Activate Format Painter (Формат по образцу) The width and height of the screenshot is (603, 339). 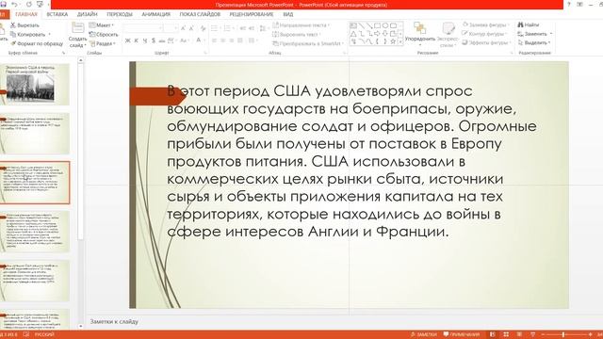(x=37, y=43)
